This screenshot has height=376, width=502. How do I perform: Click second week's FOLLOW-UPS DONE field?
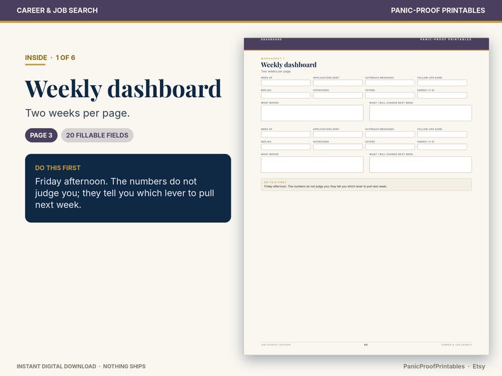pyautogui.click(x=442, y=134)
